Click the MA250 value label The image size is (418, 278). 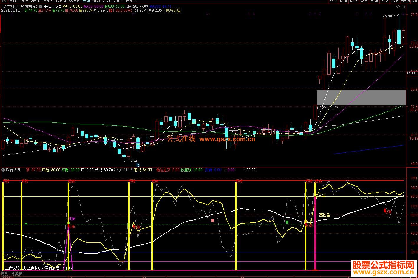(160, 6)
